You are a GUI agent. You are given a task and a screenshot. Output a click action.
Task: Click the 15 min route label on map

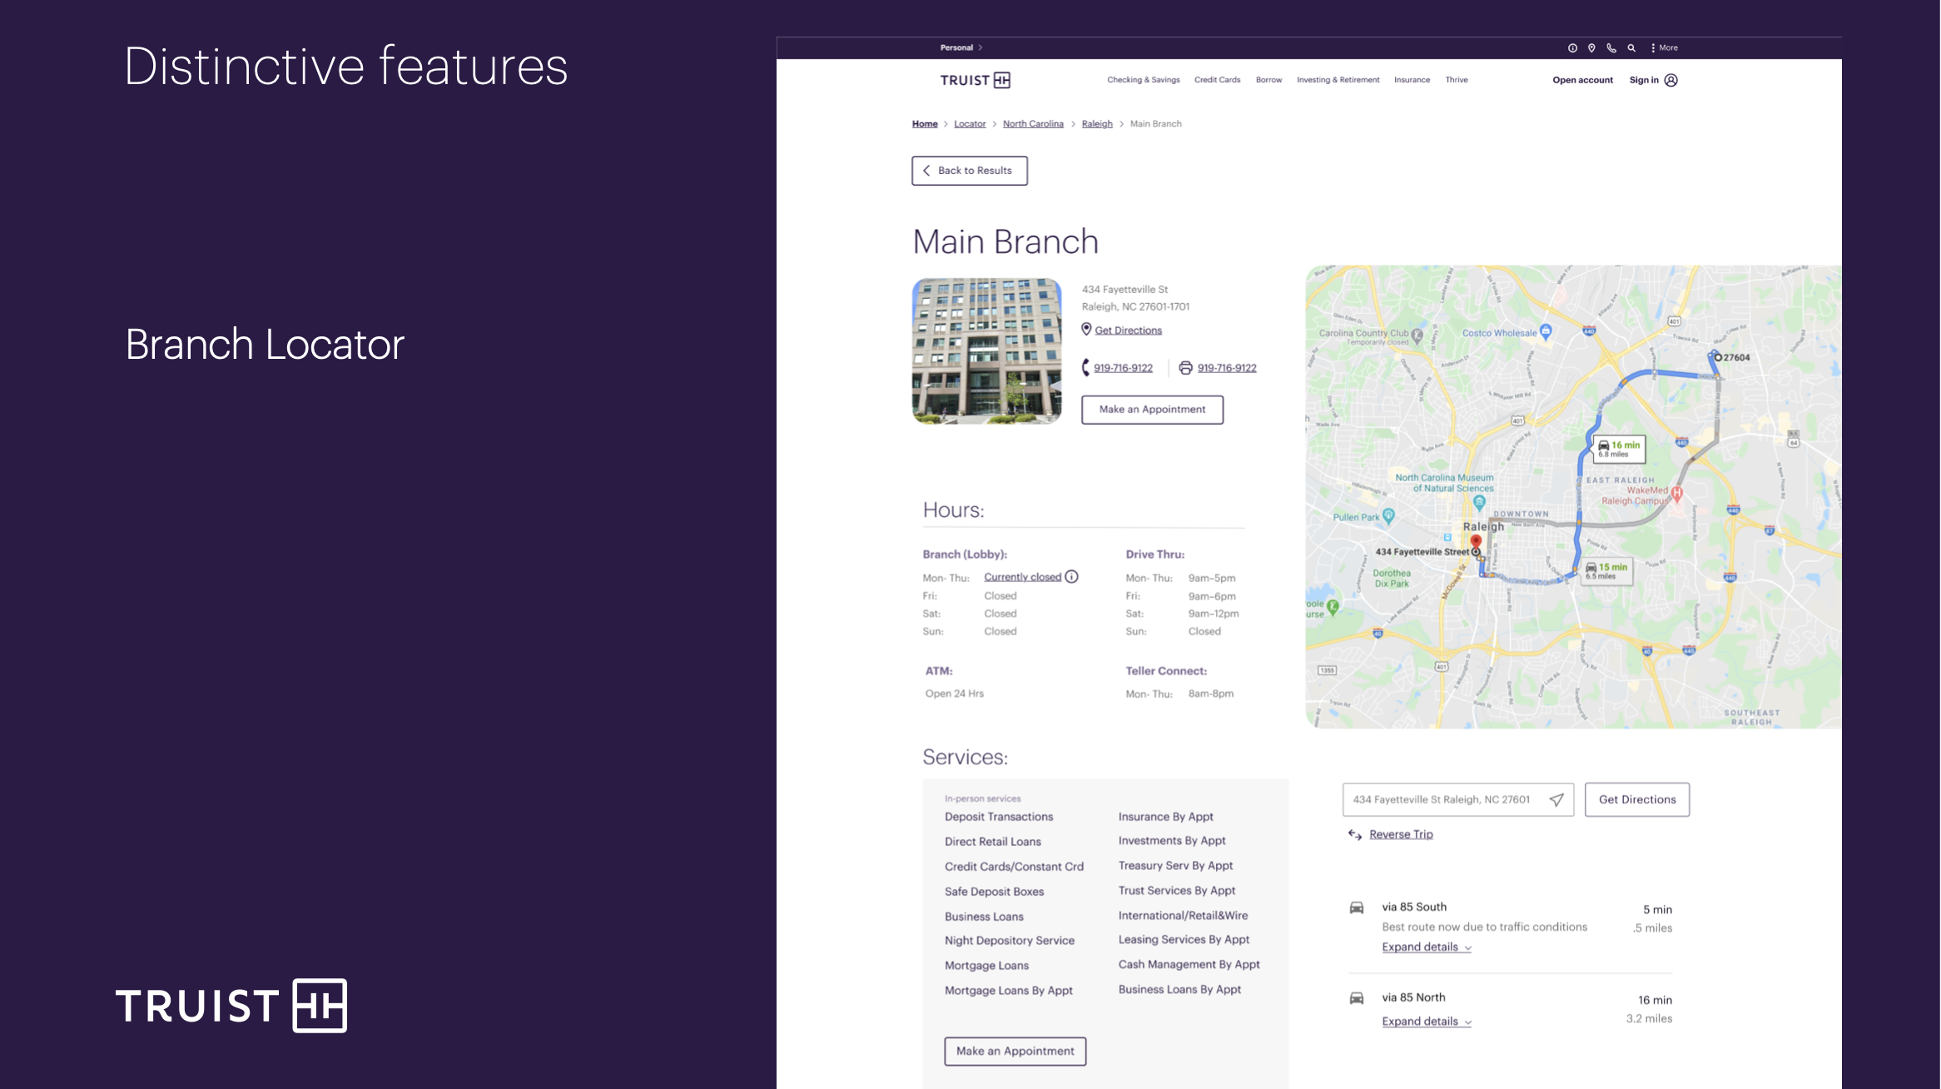tap(1606, 571)
